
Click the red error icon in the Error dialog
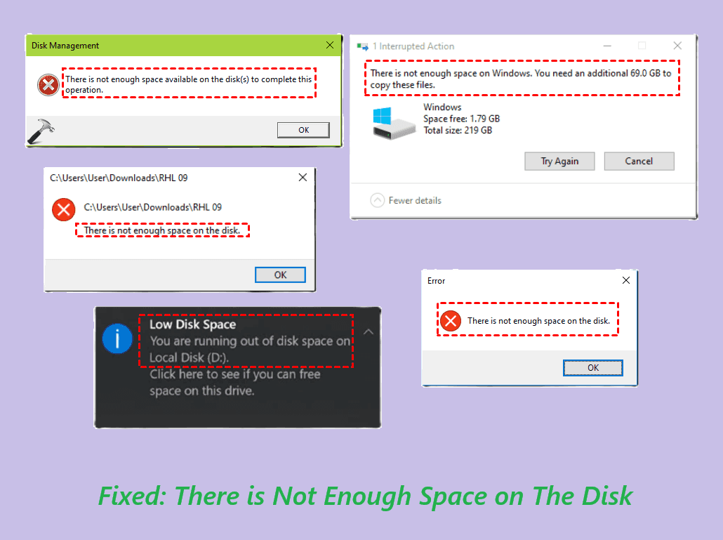coord(451,321)
